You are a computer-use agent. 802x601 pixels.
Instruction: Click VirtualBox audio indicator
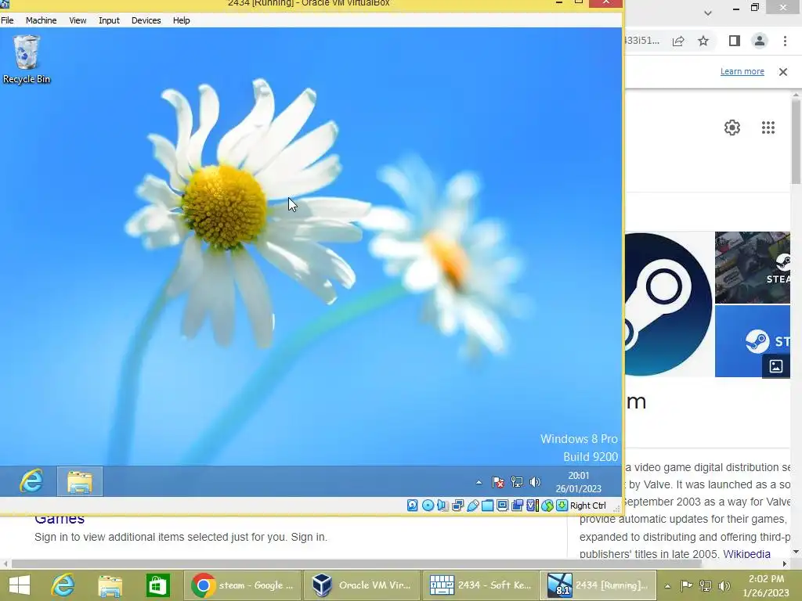[443, 506]
